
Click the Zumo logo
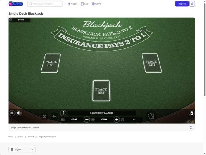coord(16,4)
